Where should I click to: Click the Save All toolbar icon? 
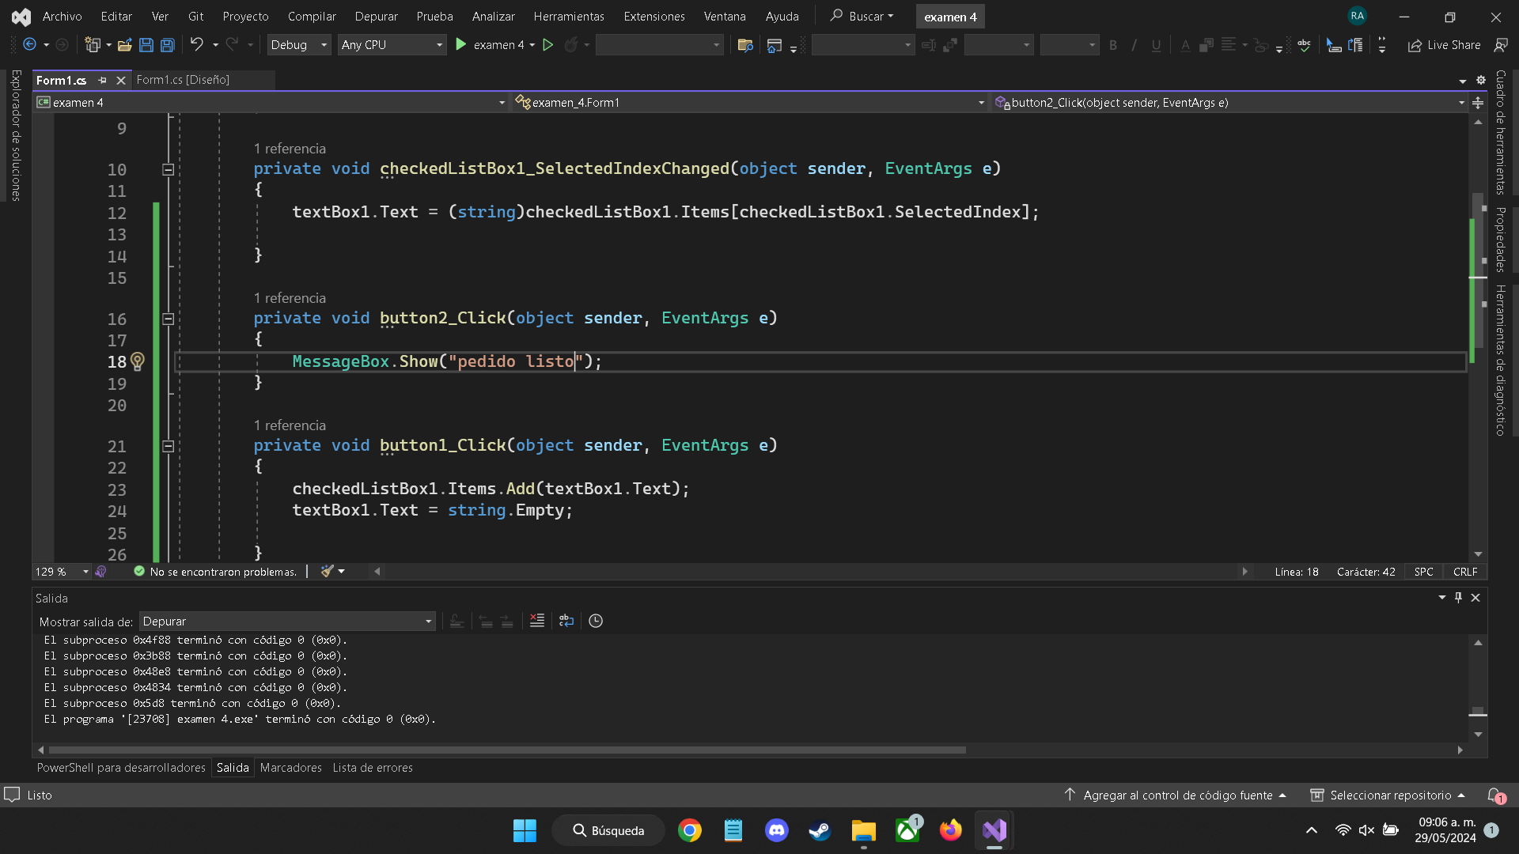point(168,45)
